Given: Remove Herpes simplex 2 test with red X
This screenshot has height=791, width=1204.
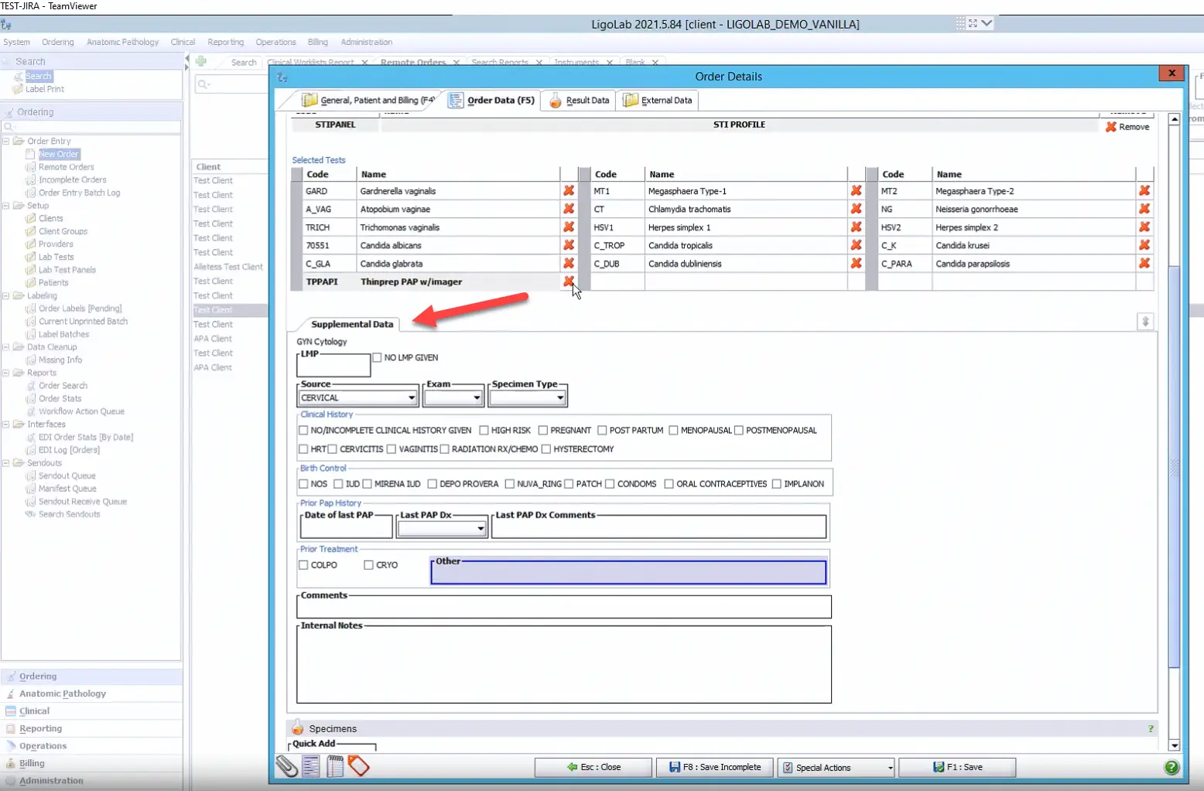Looking at the screenshot, I should click(1144, 227).
